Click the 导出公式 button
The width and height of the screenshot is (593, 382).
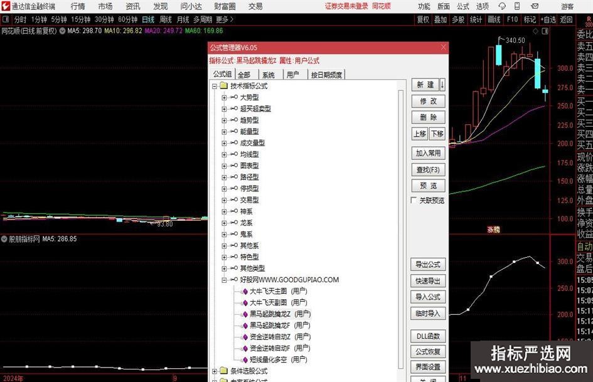(x=428, y=264)
